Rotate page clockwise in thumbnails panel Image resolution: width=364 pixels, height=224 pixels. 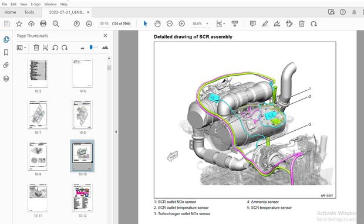[65, 47]
